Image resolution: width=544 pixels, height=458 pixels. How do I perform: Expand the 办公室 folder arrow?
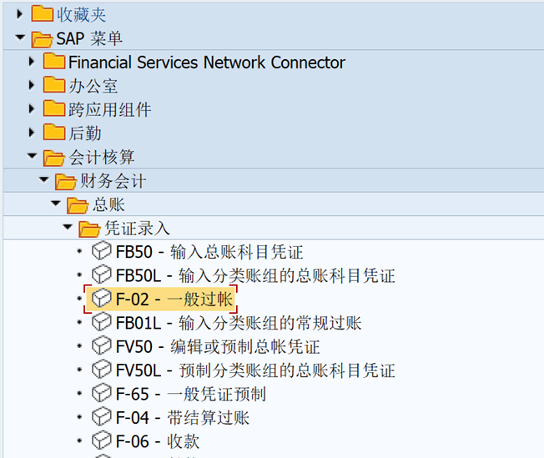[x=32, y=85]
